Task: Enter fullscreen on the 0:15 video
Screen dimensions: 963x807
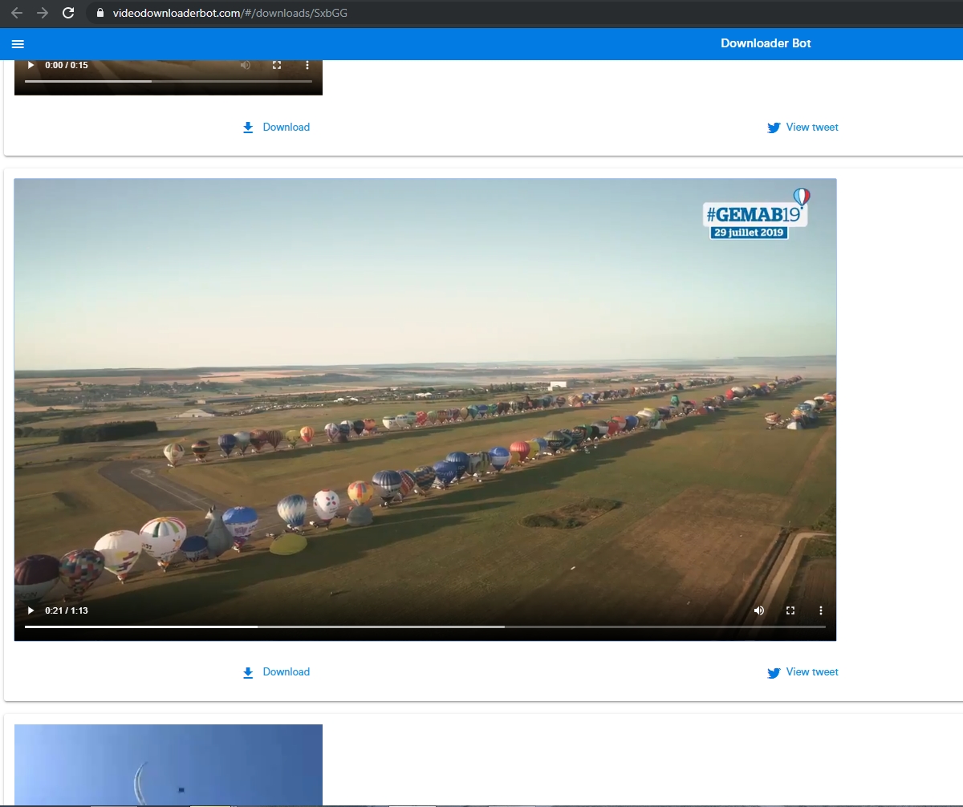Action: point(277,65)
